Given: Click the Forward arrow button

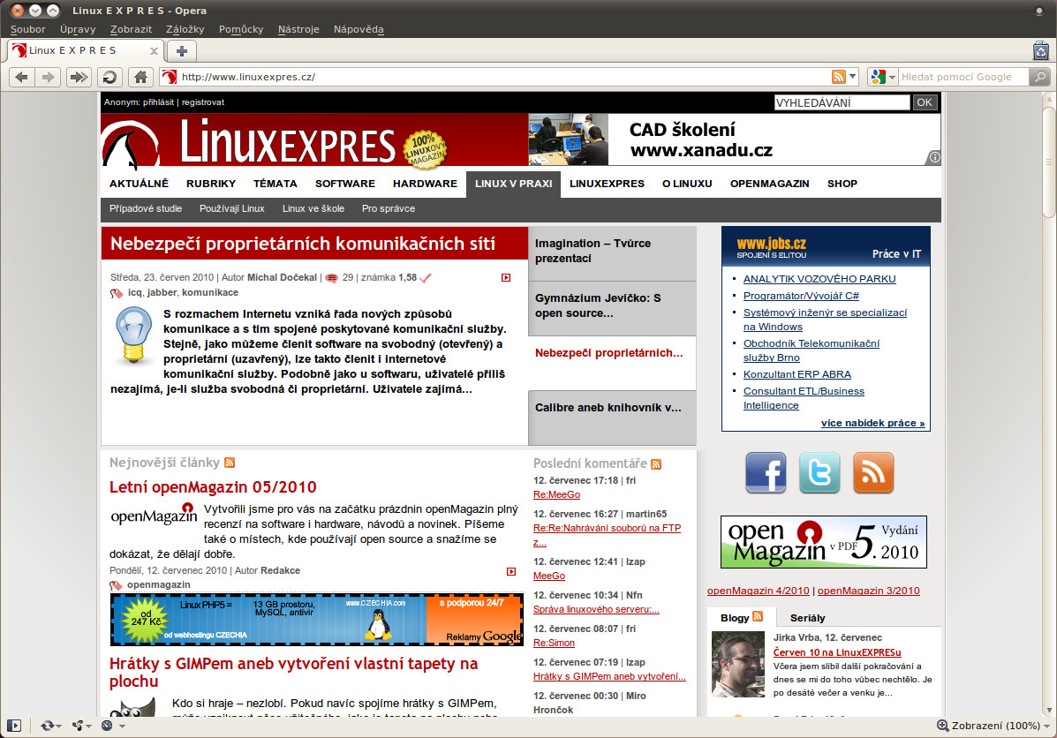Looking at the screenshot, I should click(x=48, y=77).
